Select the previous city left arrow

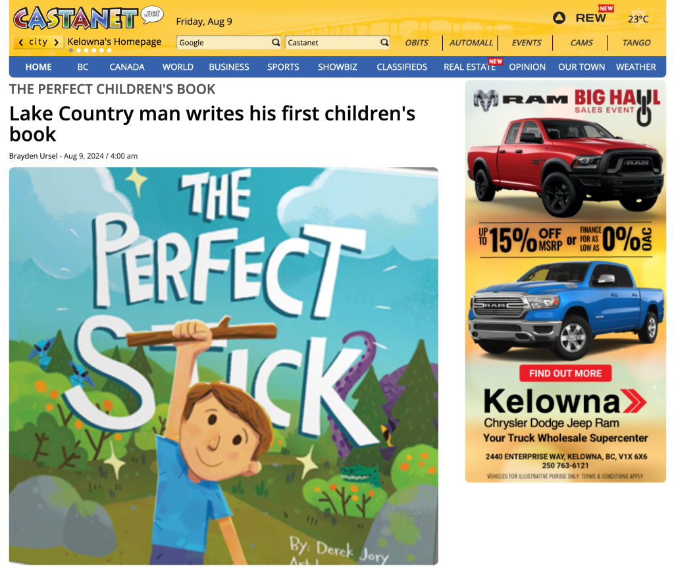coord(20,42)
